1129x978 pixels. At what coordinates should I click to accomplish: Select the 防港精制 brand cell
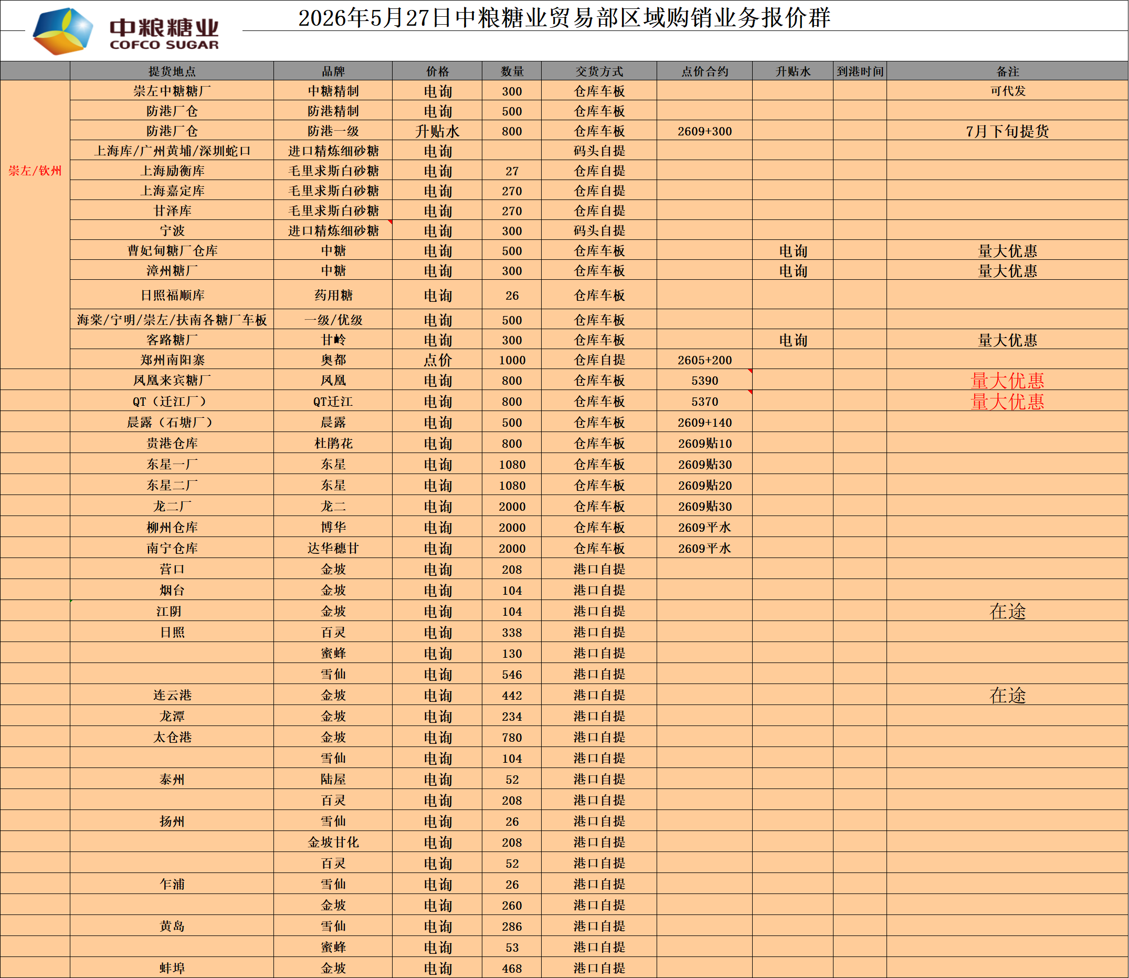point(333,111)
